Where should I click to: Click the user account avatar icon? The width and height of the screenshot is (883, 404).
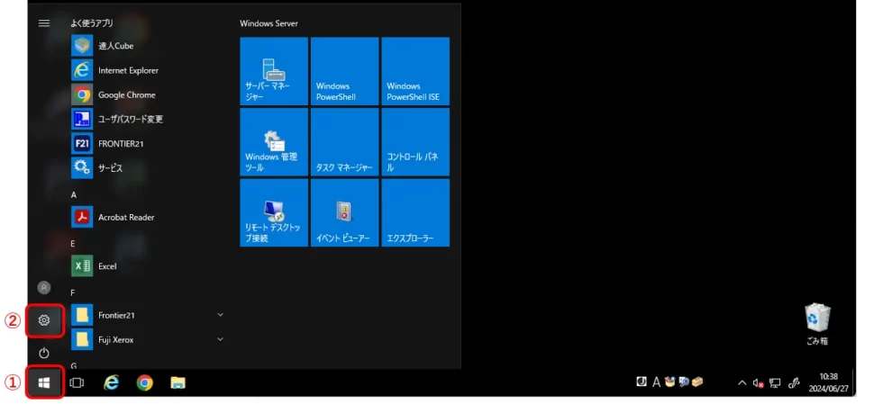pyautogui.click(x=44, y=287)
